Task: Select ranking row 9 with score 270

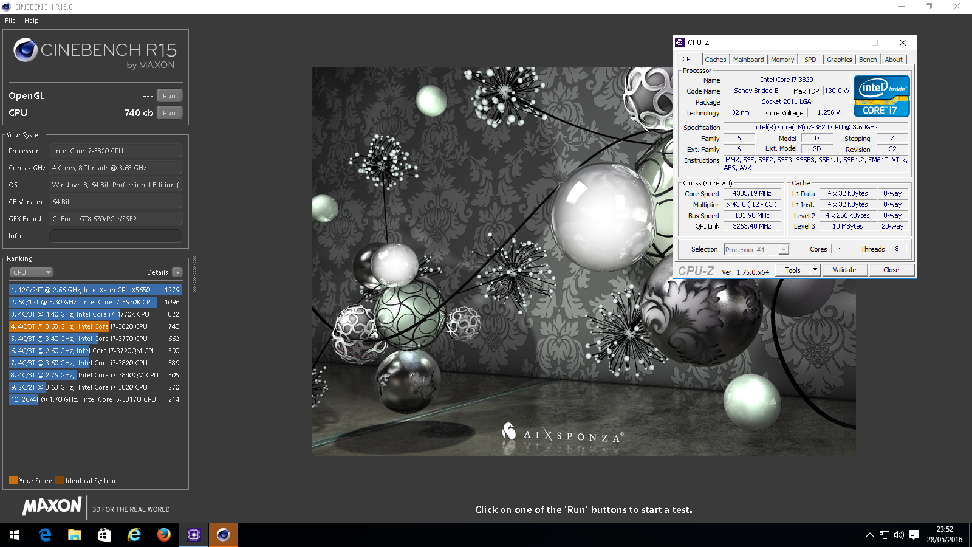Action: [x=95, y=387]
